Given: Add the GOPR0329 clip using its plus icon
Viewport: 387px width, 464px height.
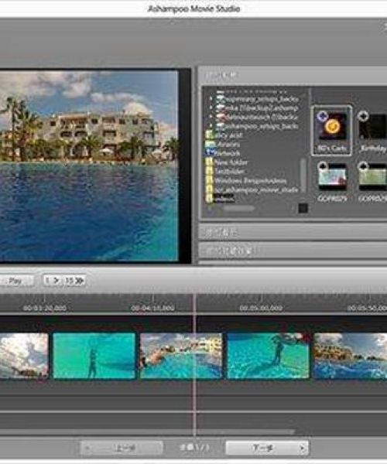Looking at the screenshot, I should [322, 166].
